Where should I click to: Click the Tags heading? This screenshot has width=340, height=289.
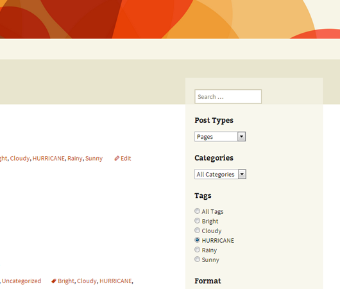pyautogui.click(x=203, y=196)
